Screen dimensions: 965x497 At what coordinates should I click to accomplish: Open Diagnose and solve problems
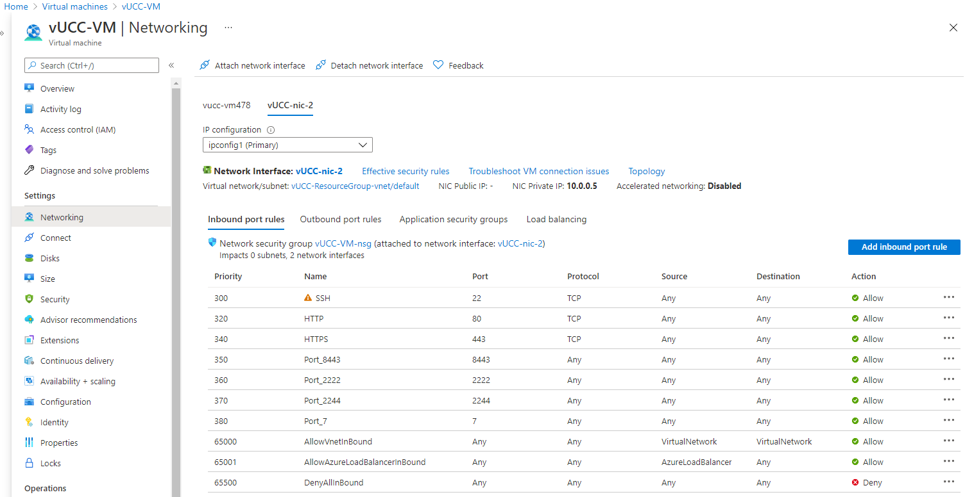click(x=94, y=170)
